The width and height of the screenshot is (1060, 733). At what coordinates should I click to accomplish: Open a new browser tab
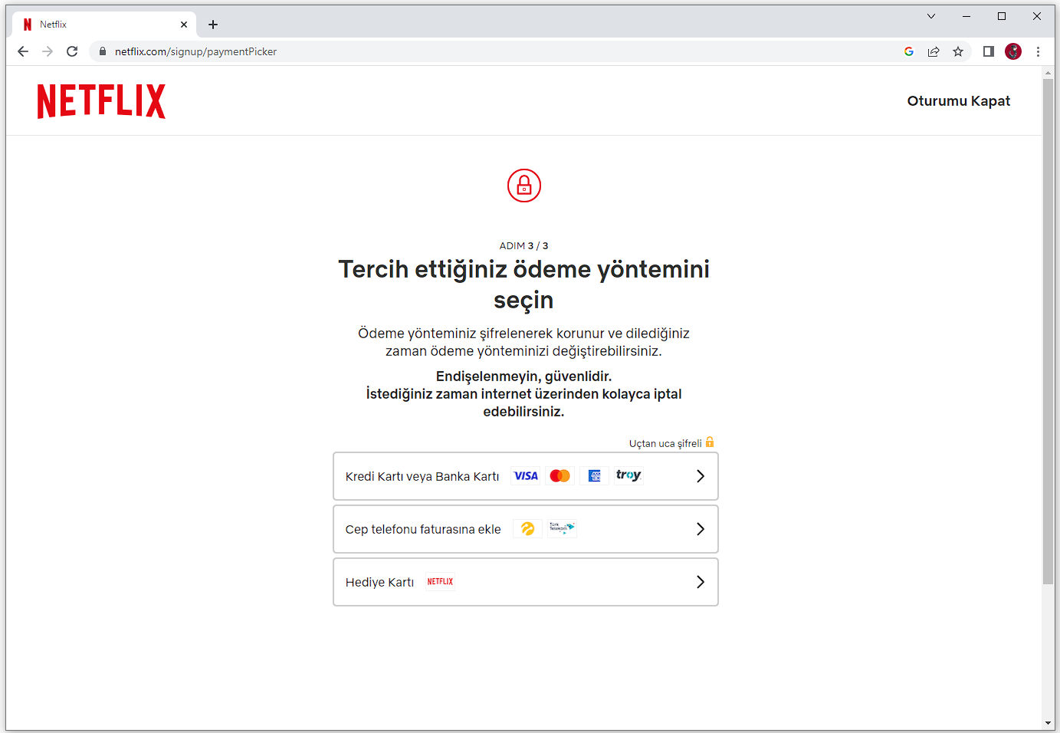(213, 25)
